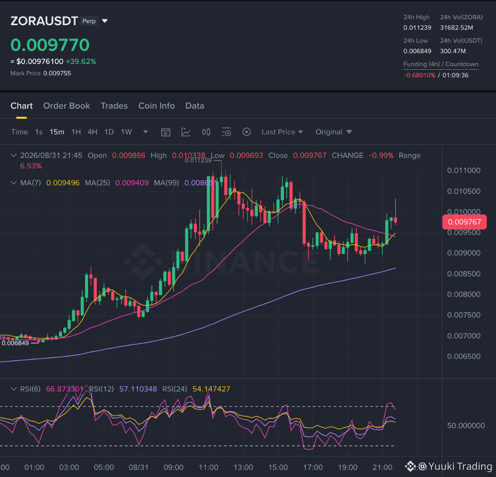
Task: Click the countdown timer 01:09:36
Action: pyautogui.click(x=455, y=75)
